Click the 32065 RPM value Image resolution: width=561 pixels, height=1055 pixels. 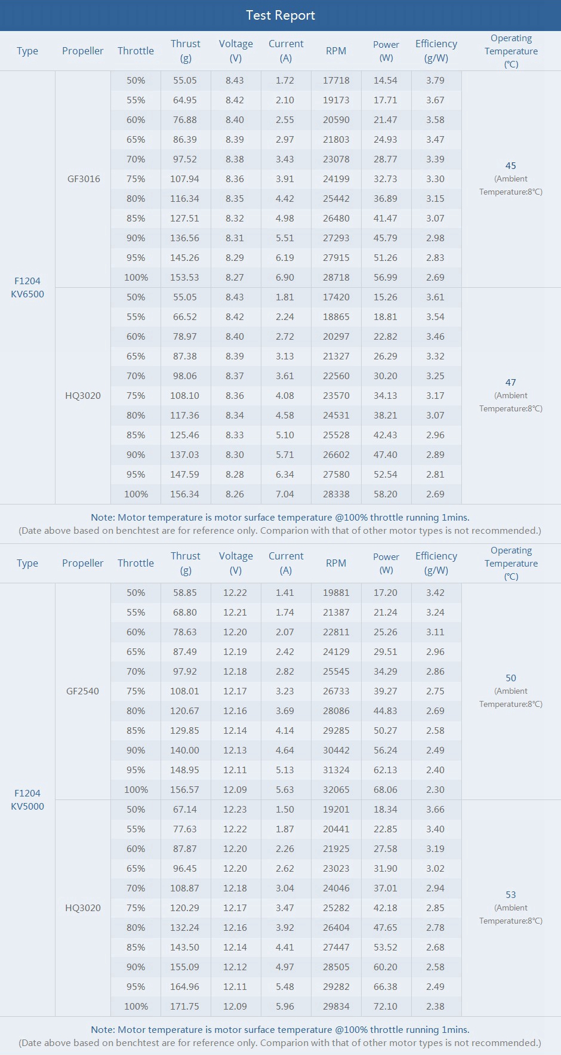coord(336,789)
